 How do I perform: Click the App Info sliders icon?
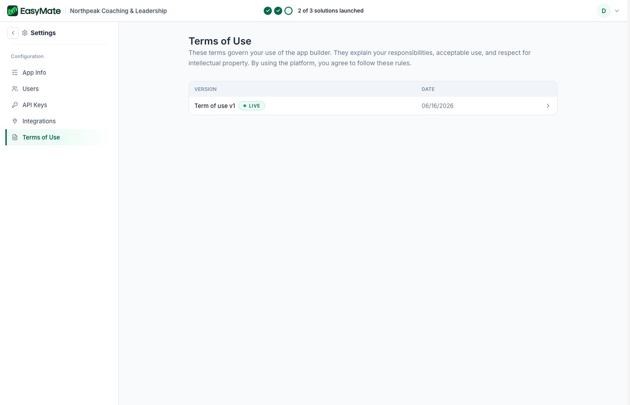pos(15,72)
